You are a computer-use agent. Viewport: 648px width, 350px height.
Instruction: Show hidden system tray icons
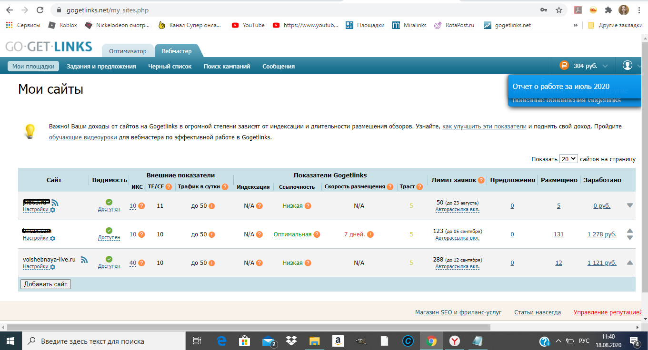click(x=558, y=341)
